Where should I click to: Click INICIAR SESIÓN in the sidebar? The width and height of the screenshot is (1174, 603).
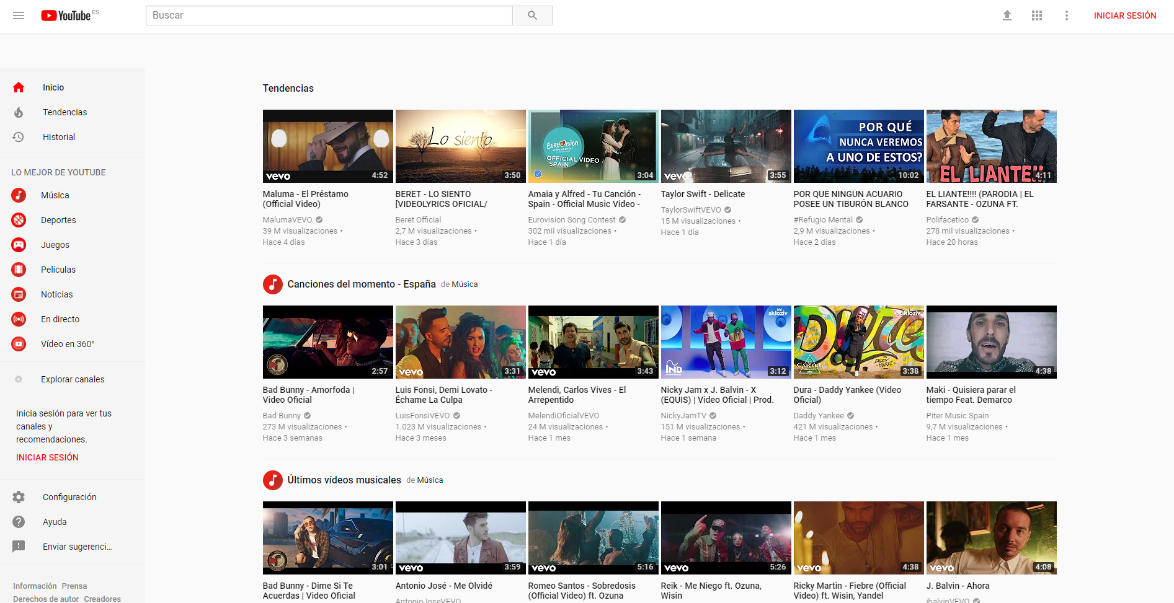coord(47,457)
